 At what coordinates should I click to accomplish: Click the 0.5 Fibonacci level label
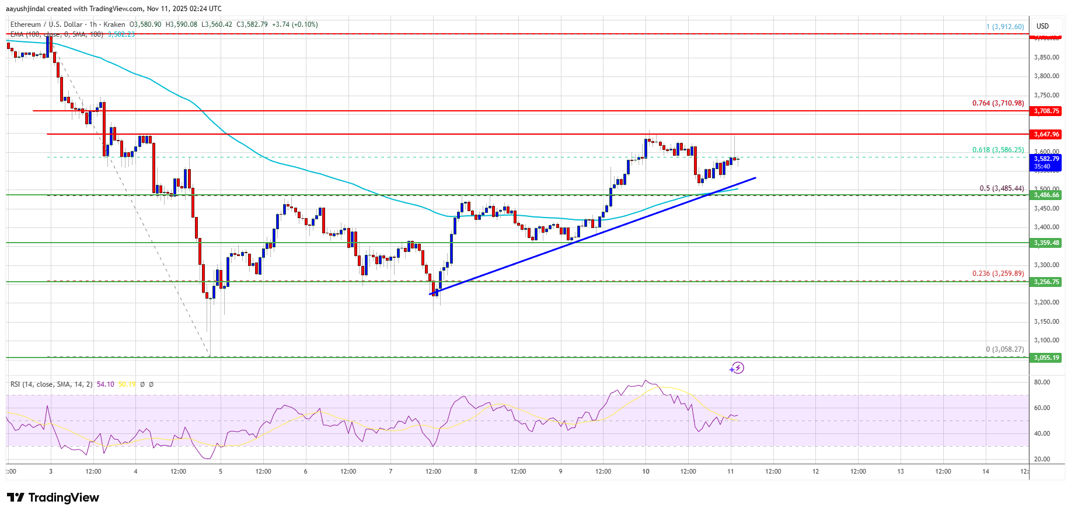pos(1001,188)
